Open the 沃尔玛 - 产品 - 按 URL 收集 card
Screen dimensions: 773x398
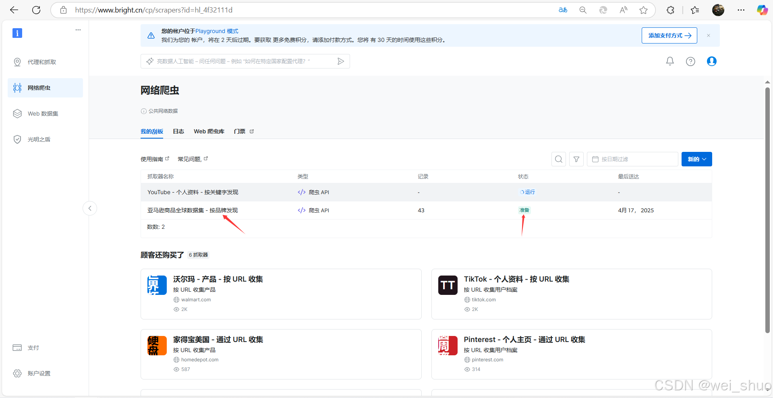point(281,294)
